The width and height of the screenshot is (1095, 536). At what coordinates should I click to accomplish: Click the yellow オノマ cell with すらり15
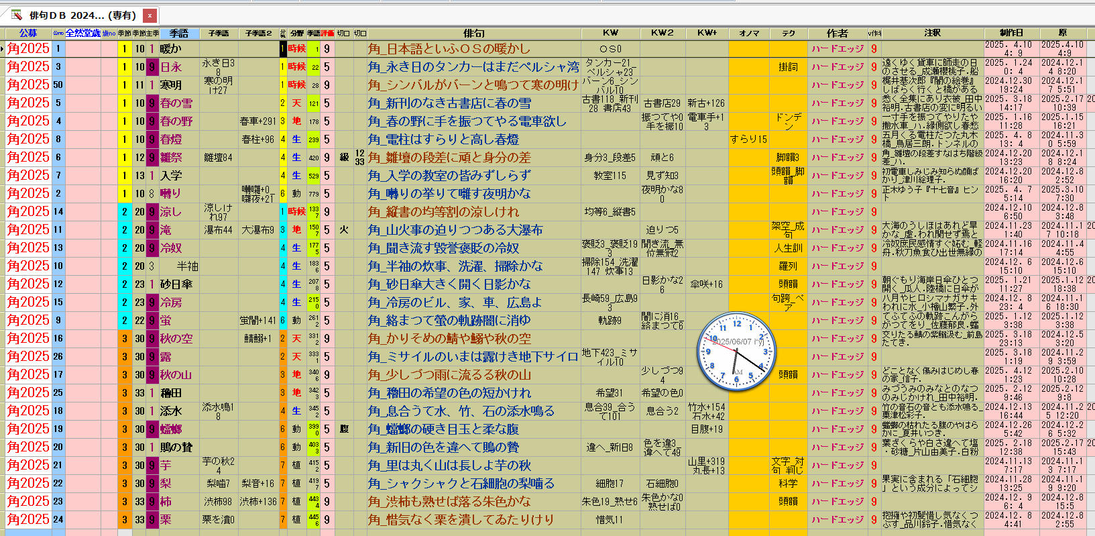[748, 140]
